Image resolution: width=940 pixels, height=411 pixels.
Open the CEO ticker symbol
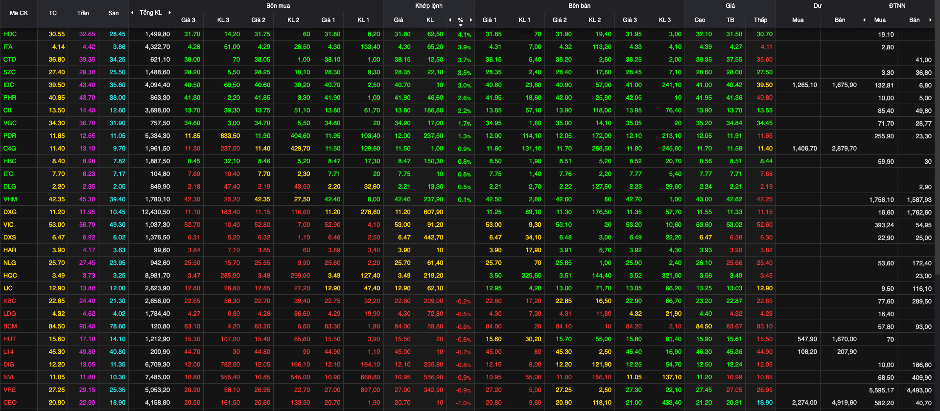point(10,403)
